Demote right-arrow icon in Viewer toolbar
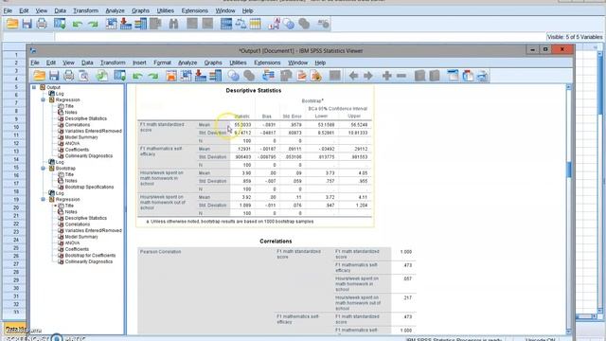The height and width of the screenshot is (341, 606). click(368, 76)
